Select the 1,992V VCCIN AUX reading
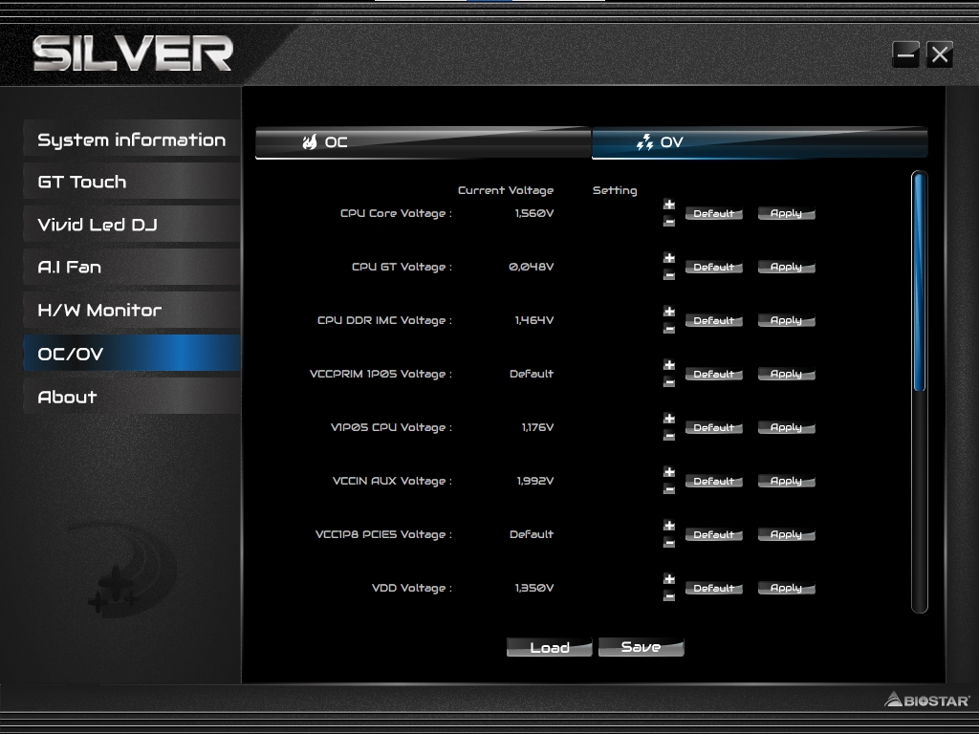The image size is (979, 734). tap(535, 482)
